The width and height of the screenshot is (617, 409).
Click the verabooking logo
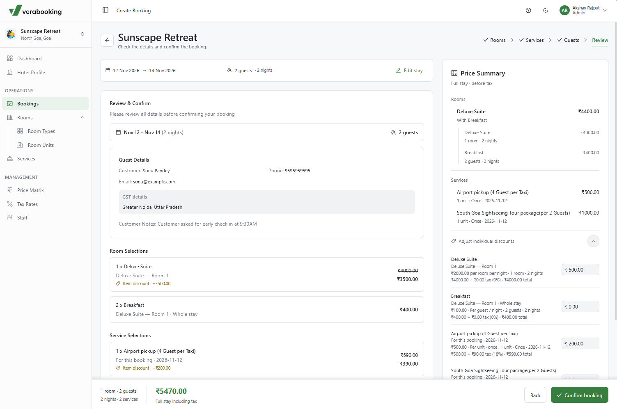[x=35, y=11]
